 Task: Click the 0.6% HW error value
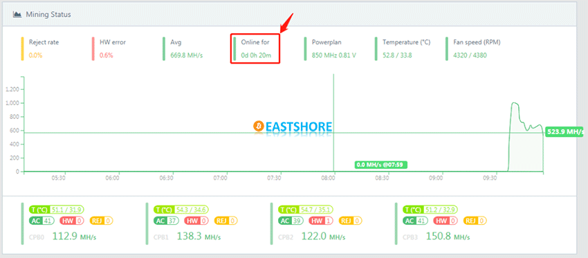pyautogui.click(x=106, y=55)
